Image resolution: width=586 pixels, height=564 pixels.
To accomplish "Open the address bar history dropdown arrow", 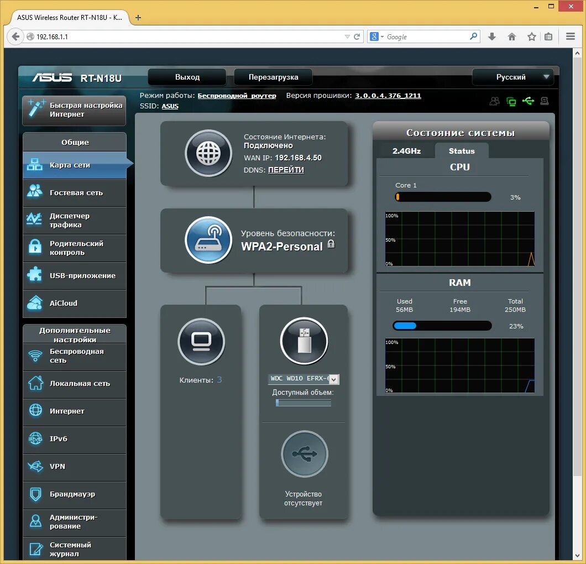I will tap(347, 36).
